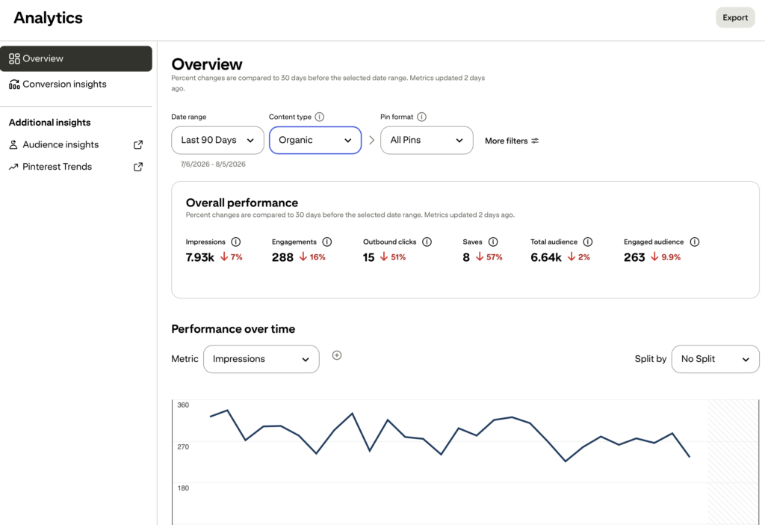This screenshot has height=525, width=765.
Task: Click the Engagements info icon
Action: 327,242
